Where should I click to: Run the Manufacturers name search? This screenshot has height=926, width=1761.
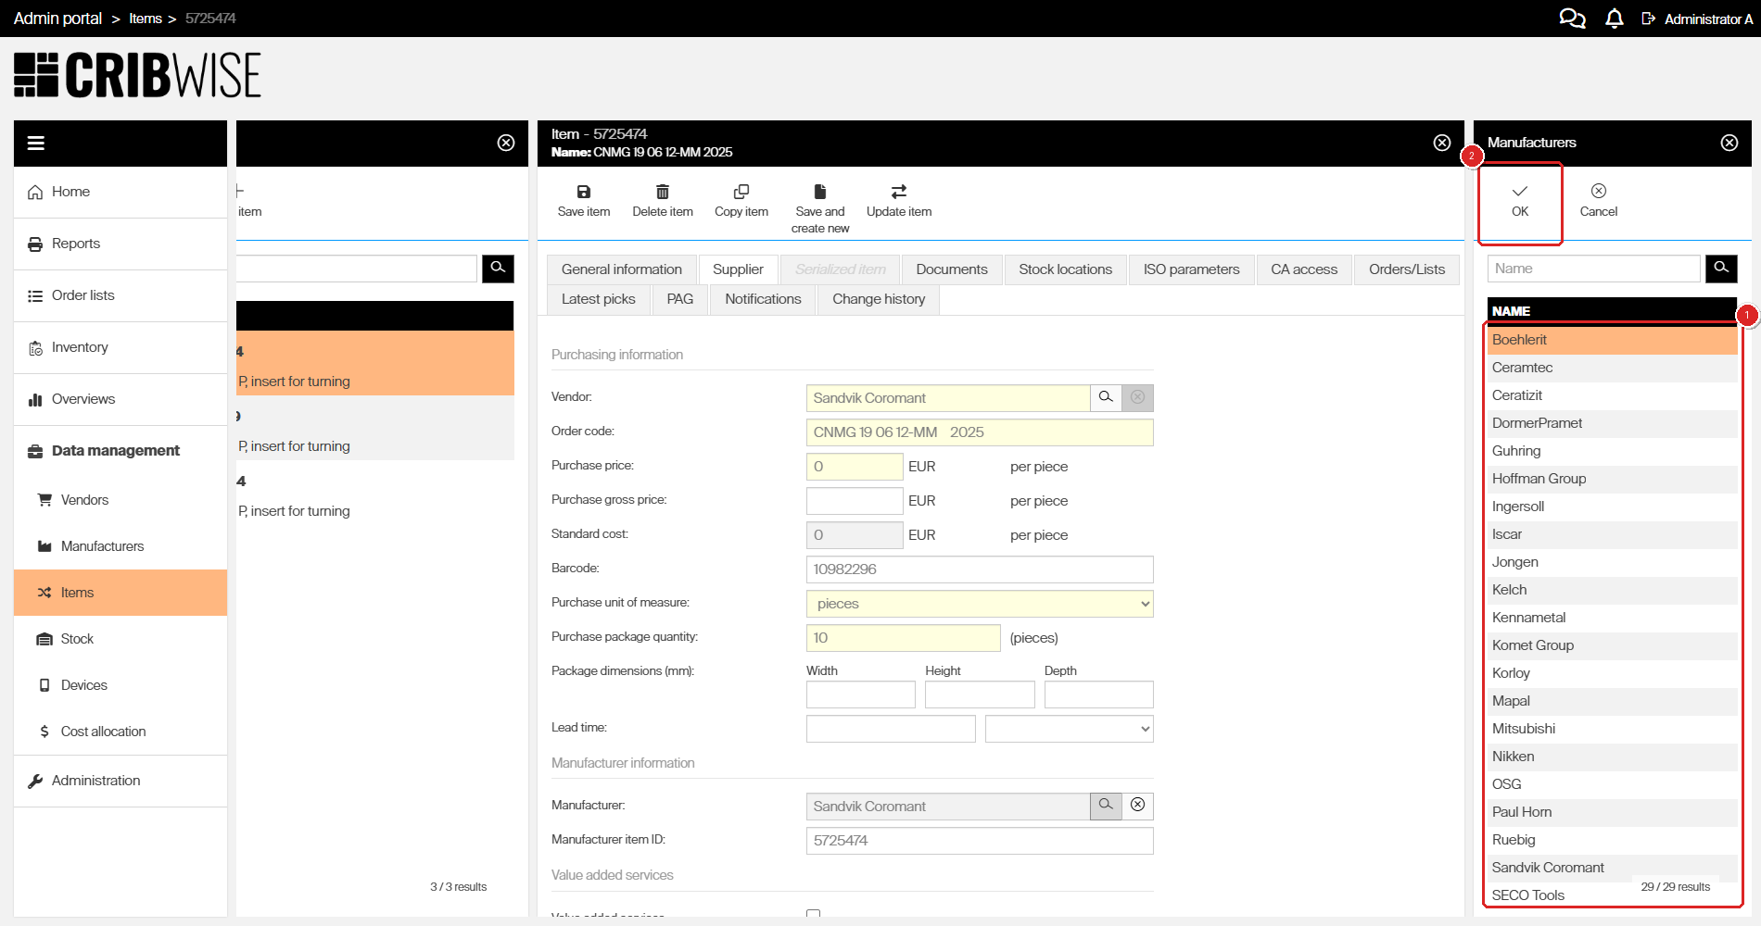1721,269
